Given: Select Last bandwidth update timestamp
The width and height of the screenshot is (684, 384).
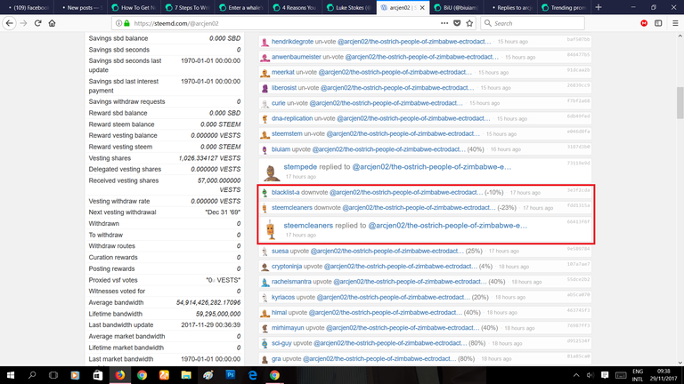Looking at the screenshot, I should [x=211, y=324].
